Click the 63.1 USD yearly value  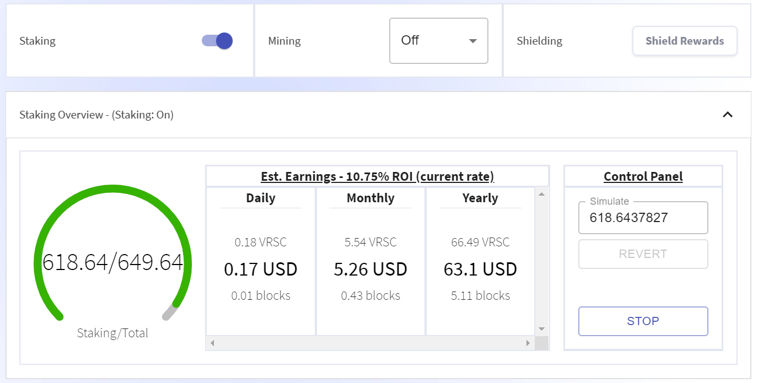click(x=480, y=269)
